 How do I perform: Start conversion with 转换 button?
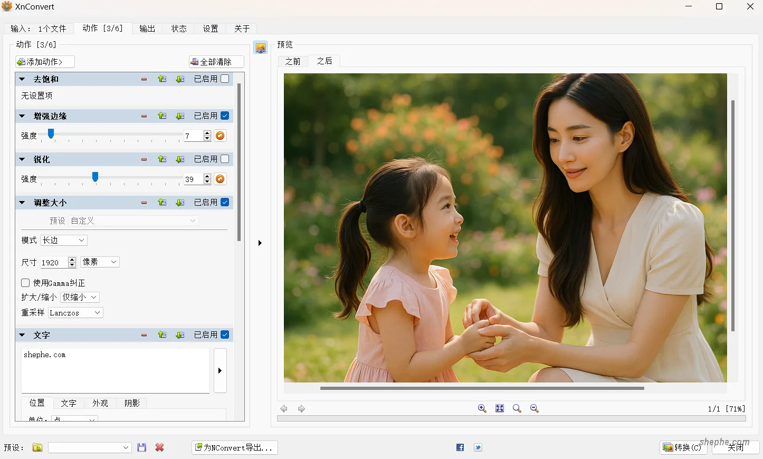(683, 447)
